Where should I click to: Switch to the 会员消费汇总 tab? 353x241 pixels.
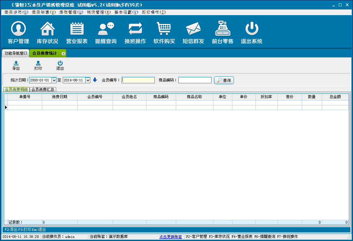43,90
